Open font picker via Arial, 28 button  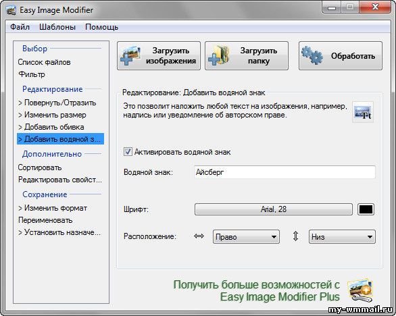pyautogui.click(x=274, y=209)
